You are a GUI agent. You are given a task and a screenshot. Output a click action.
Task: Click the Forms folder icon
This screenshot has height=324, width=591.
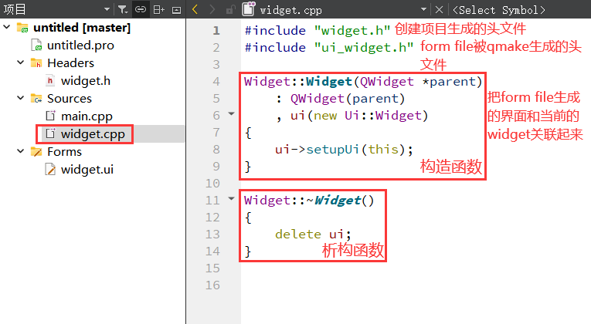point(36,152)
